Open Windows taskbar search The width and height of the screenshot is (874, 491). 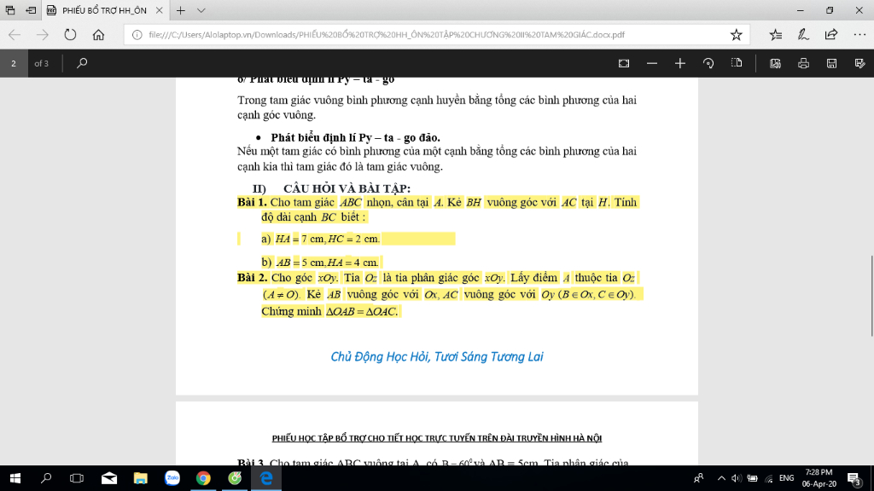click(x=46, y=478)
